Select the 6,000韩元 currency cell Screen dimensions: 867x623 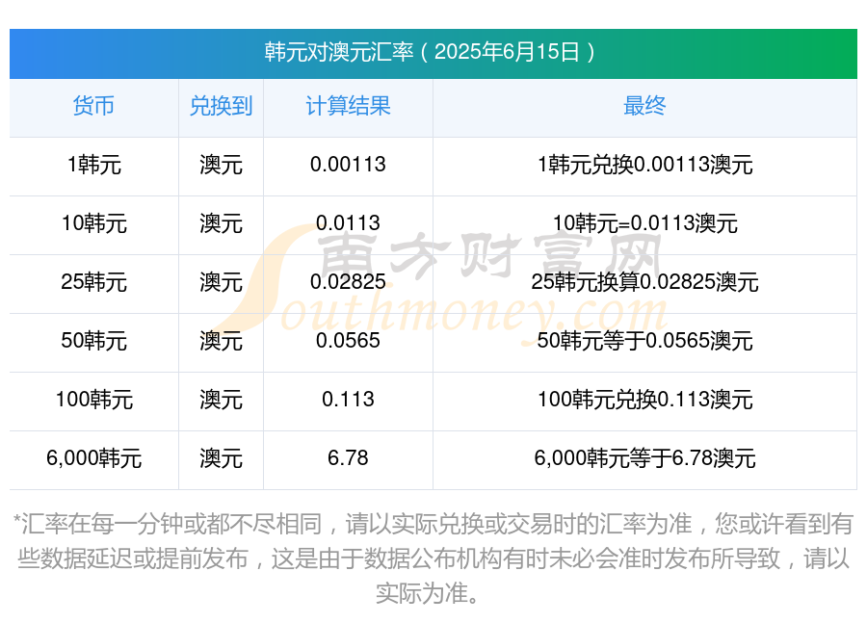coord(94,458)
